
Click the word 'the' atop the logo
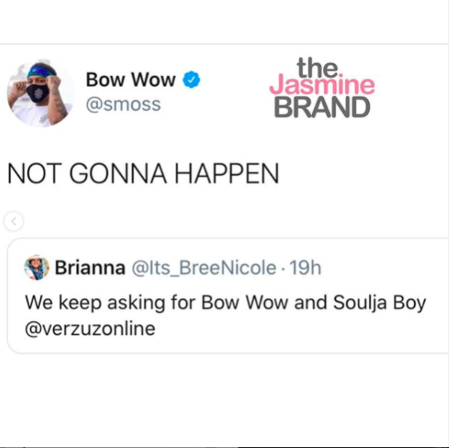(317, 68)
